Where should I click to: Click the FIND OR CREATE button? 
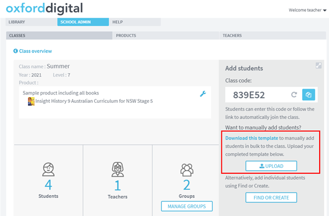point(271,197)
